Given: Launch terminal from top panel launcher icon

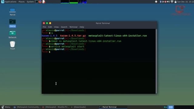Looking at the screenshot, I should 36,2.
